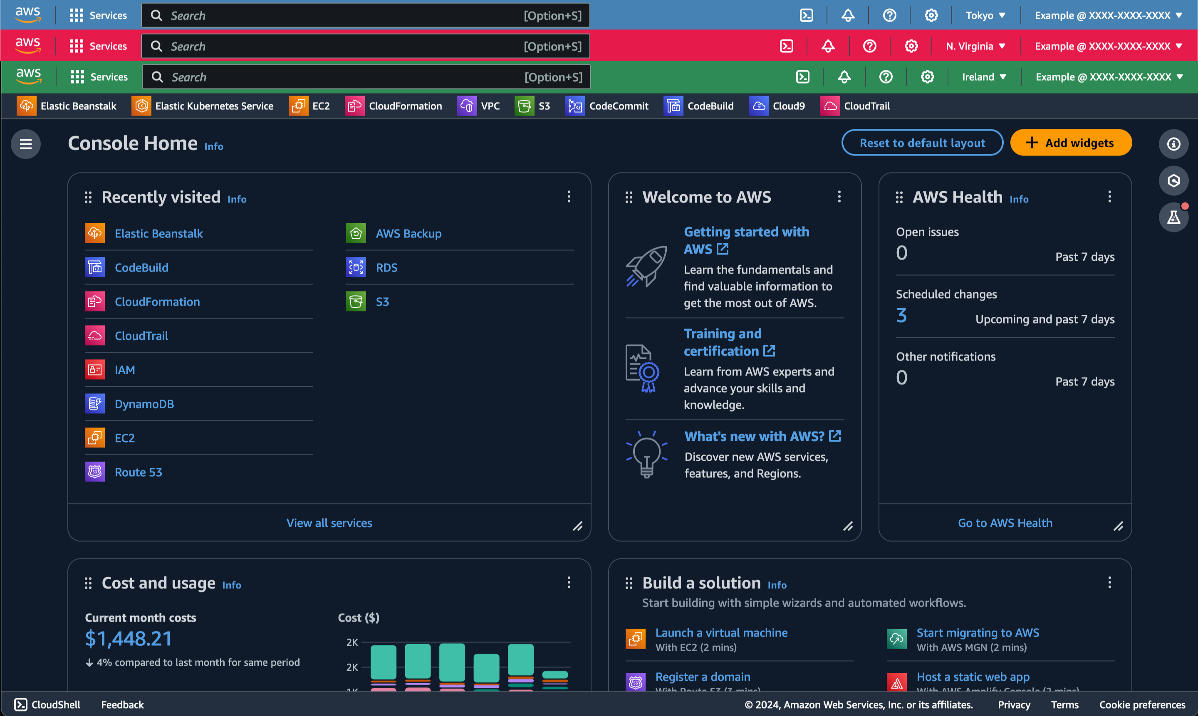Screen dimensions: 1198x716
Task: Open the hamburger side navigation menu
Action: pos(25,144)
